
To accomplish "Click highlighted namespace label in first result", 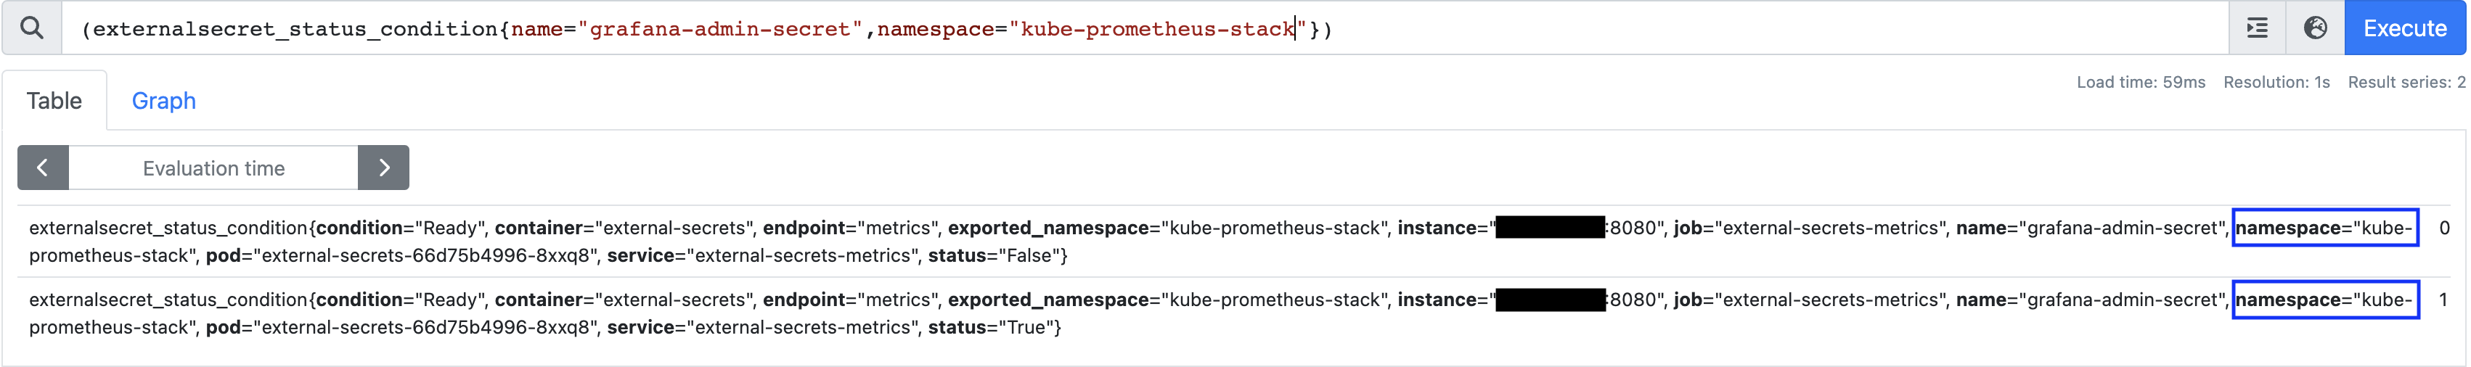I will 2325,228.
